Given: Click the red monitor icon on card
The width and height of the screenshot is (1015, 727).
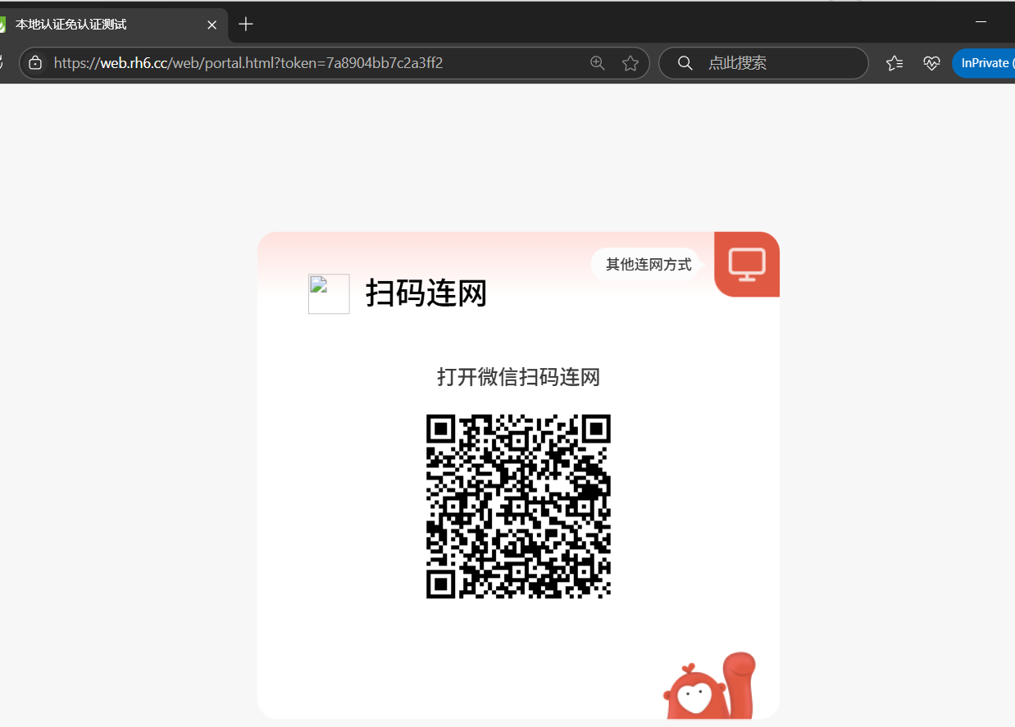Looking at the screenshot, I should 747,264.
